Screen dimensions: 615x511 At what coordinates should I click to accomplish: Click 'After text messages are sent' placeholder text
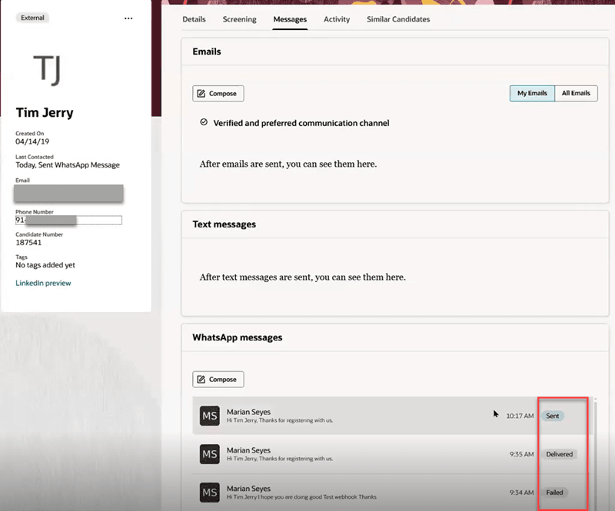point(302,277)
